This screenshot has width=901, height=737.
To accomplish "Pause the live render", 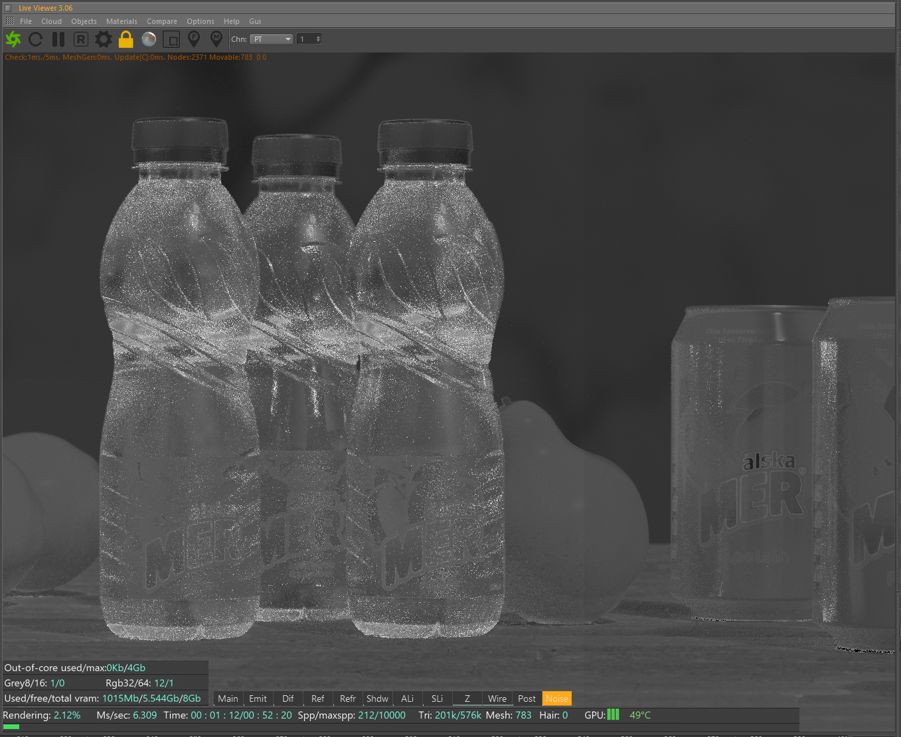I will (x=58, y=39).
